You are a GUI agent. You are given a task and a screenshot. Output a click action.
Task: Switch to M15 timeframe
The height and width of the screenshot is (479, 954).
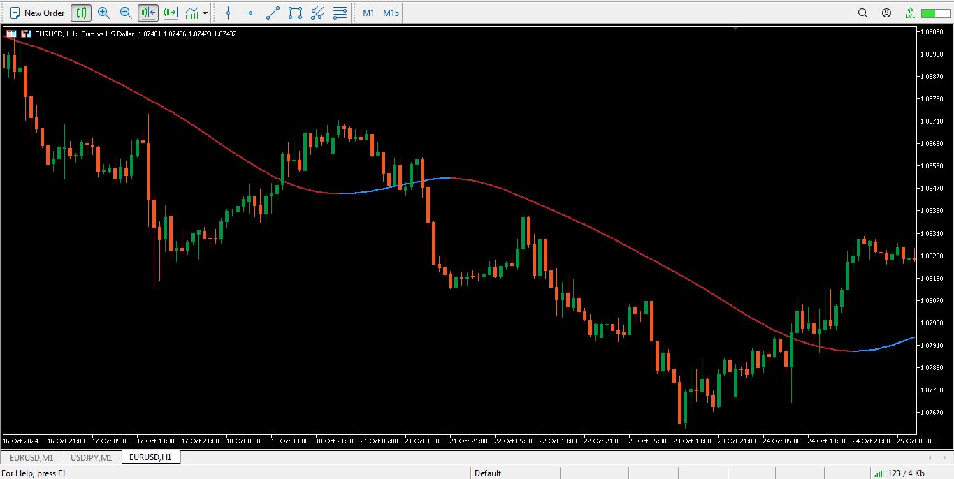click(x=391, y=13)
